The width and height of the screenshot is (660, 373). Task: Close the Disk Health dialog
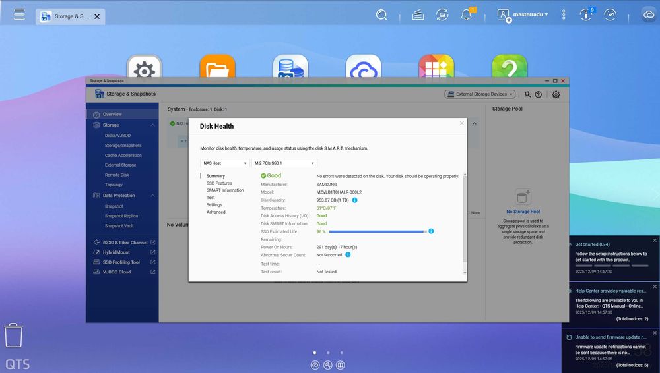tap(462, 123)
